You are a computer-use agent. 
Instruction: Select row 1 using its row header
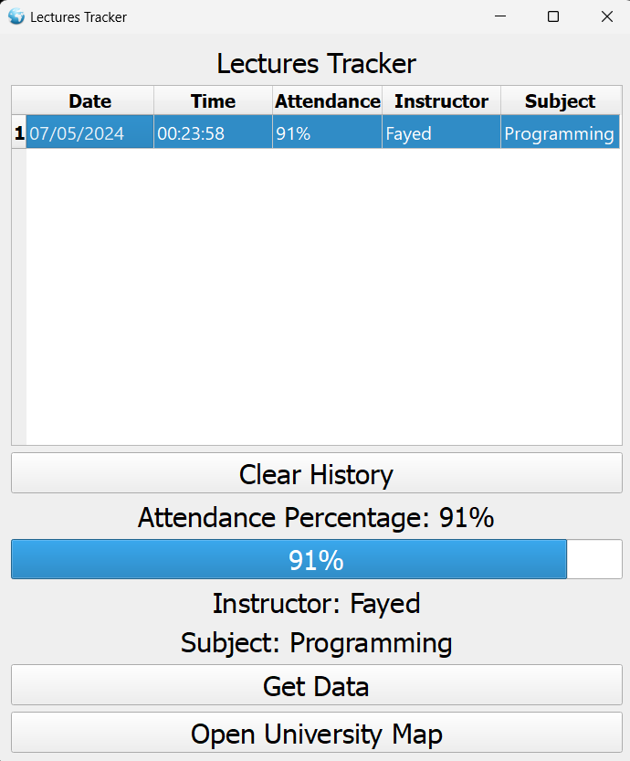tap(19, 133)
